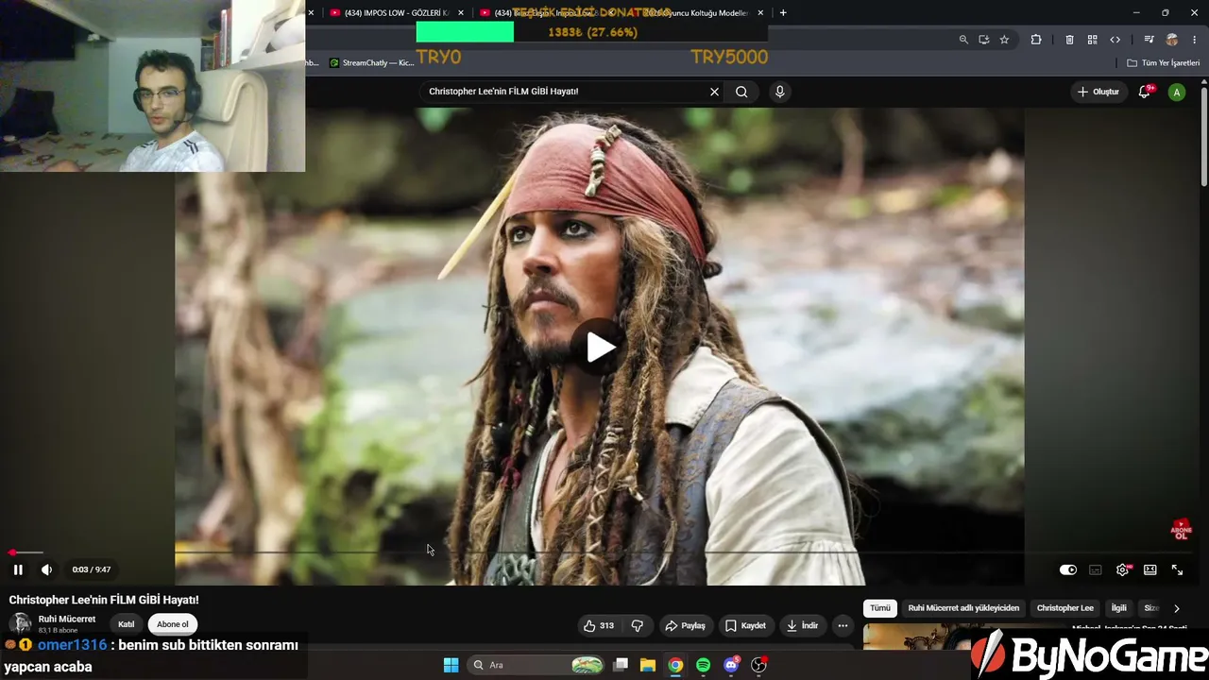Run search with the magnifier button
Image resolution: width=1209 pixels, height=680 pixels.
pos(741,92)
